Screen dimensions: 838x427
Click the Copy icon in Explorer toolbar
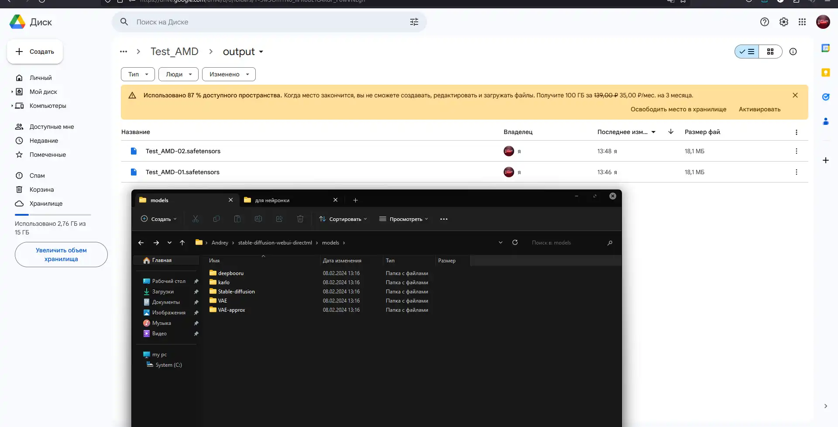[216, 219]
